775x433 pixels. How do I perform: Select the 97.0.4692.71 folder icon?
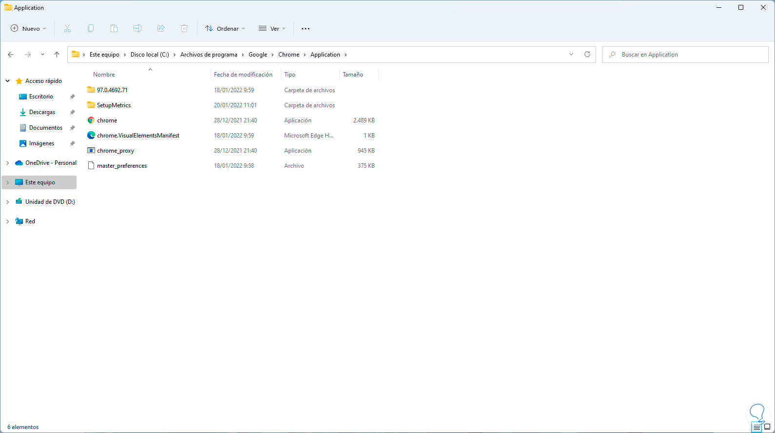click(x=91, y=90)
